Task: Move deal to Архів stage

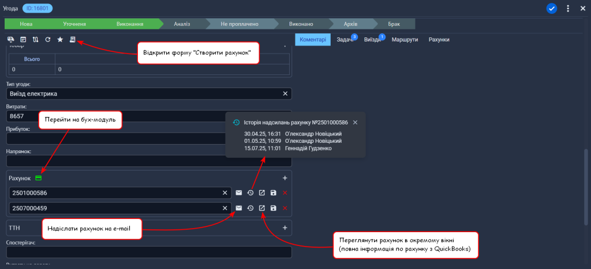Action: coord(350,24)
